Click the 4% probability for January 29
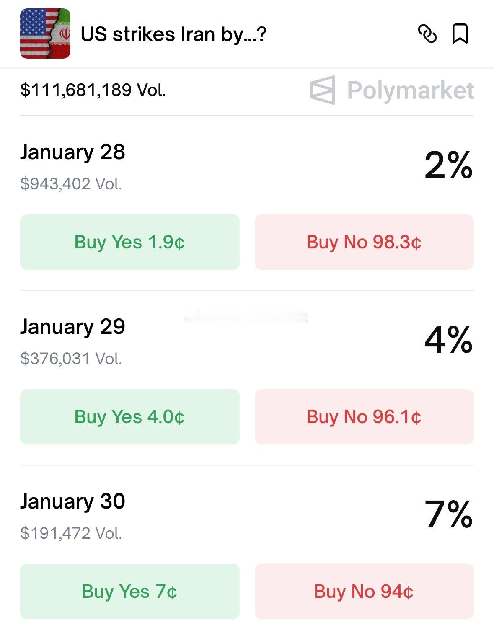Screen dimensions: 494x633 (448, 340)
